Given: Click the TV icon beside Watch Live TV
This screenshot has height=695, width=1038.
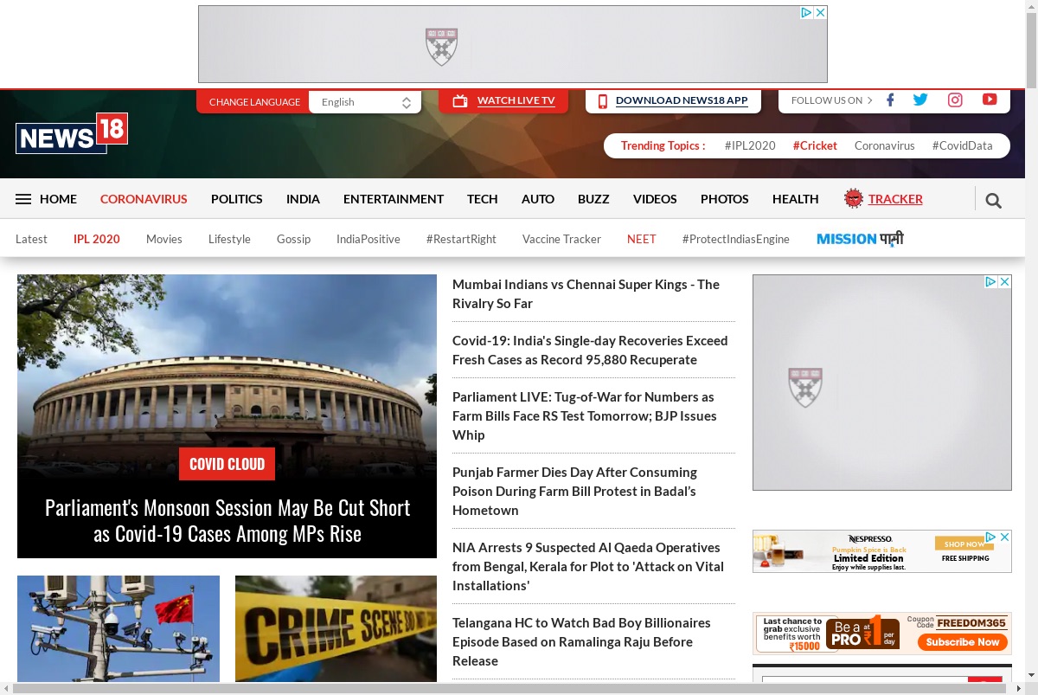Looking at the screenshot, I should point(460,101).
